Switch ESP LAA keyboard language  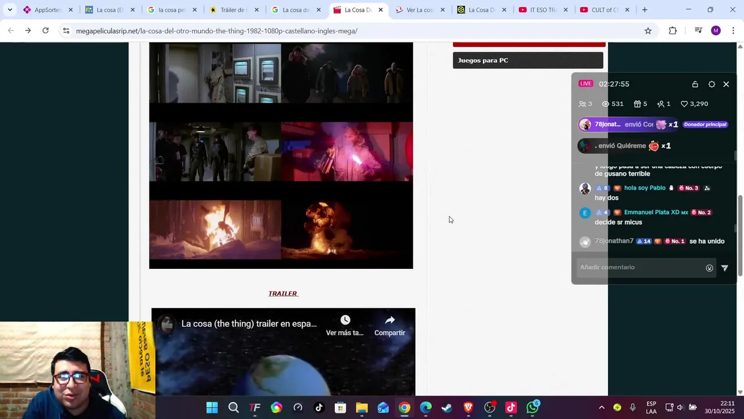click(652, 407)
